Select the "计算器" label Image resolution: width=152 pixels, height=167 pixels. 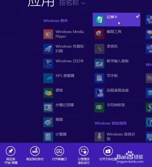pos(61,134)
